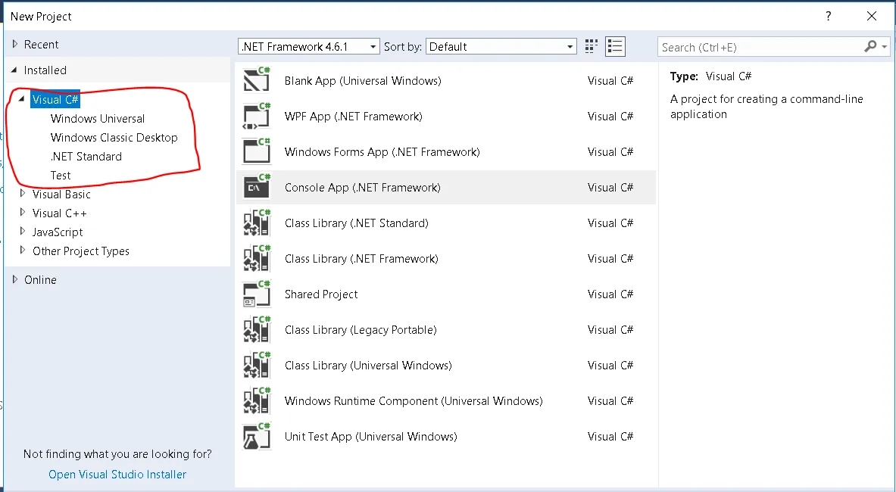Click Visual C# language in Console App row
Screen dimensions: 896x492
(x=610, y=187)
